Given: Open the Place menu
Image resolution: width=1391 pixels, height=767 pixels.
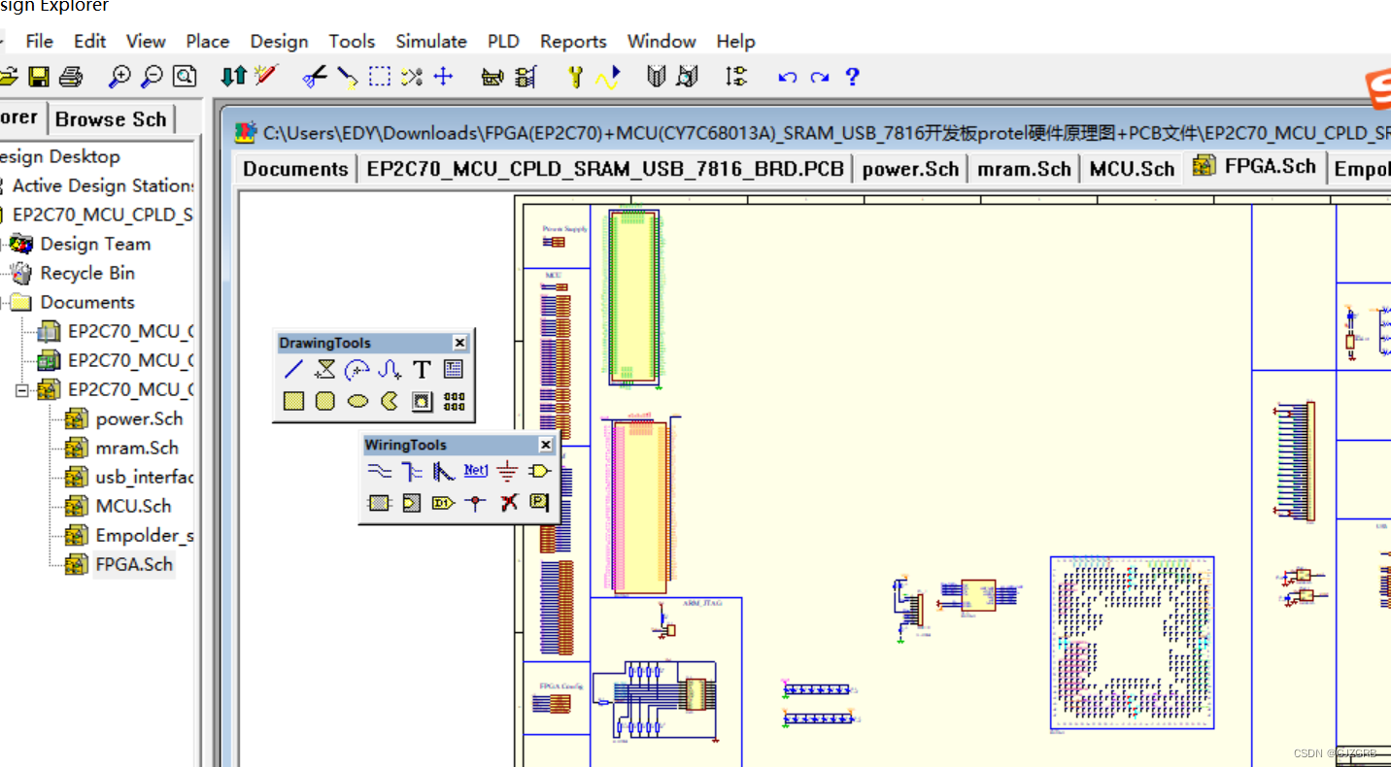Looking at the screenshot, I should (207, 41).
